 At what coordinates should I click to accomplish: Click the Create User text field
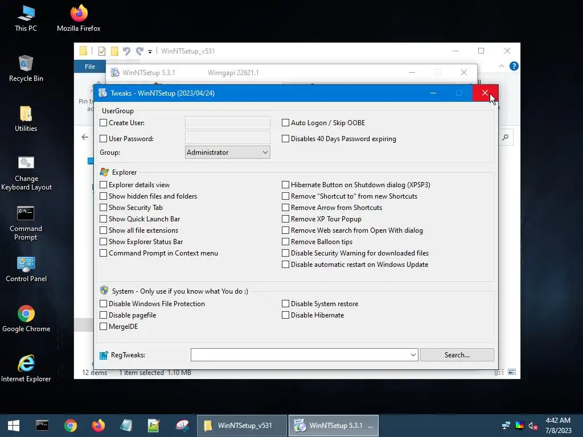[228, 123]
